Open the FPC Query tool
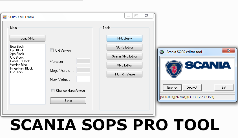This screenshot has height=138, width=238. [124, 38]
